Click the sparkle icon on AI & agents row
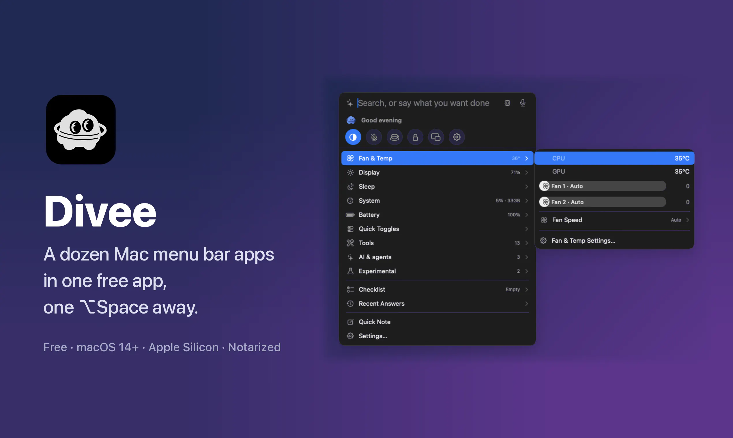 point(350,257)
